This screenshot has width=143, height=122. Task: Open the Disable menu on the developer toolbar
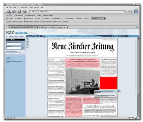(8, 21)
